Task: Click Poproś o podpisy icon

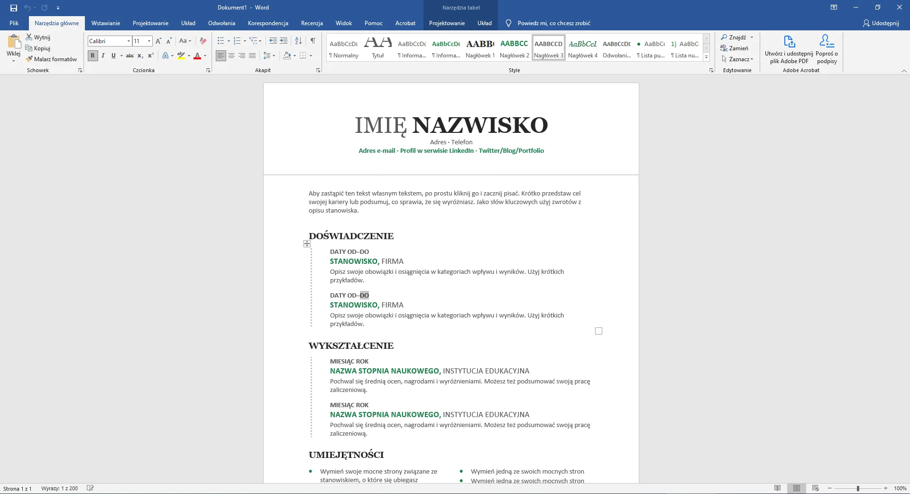Action: click(827, 49)
